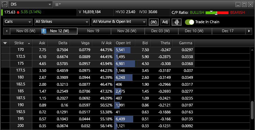This screenshot has height=130, width=255.
Task: Open the DIS symbol dropdown
Action: click(31, 4)
